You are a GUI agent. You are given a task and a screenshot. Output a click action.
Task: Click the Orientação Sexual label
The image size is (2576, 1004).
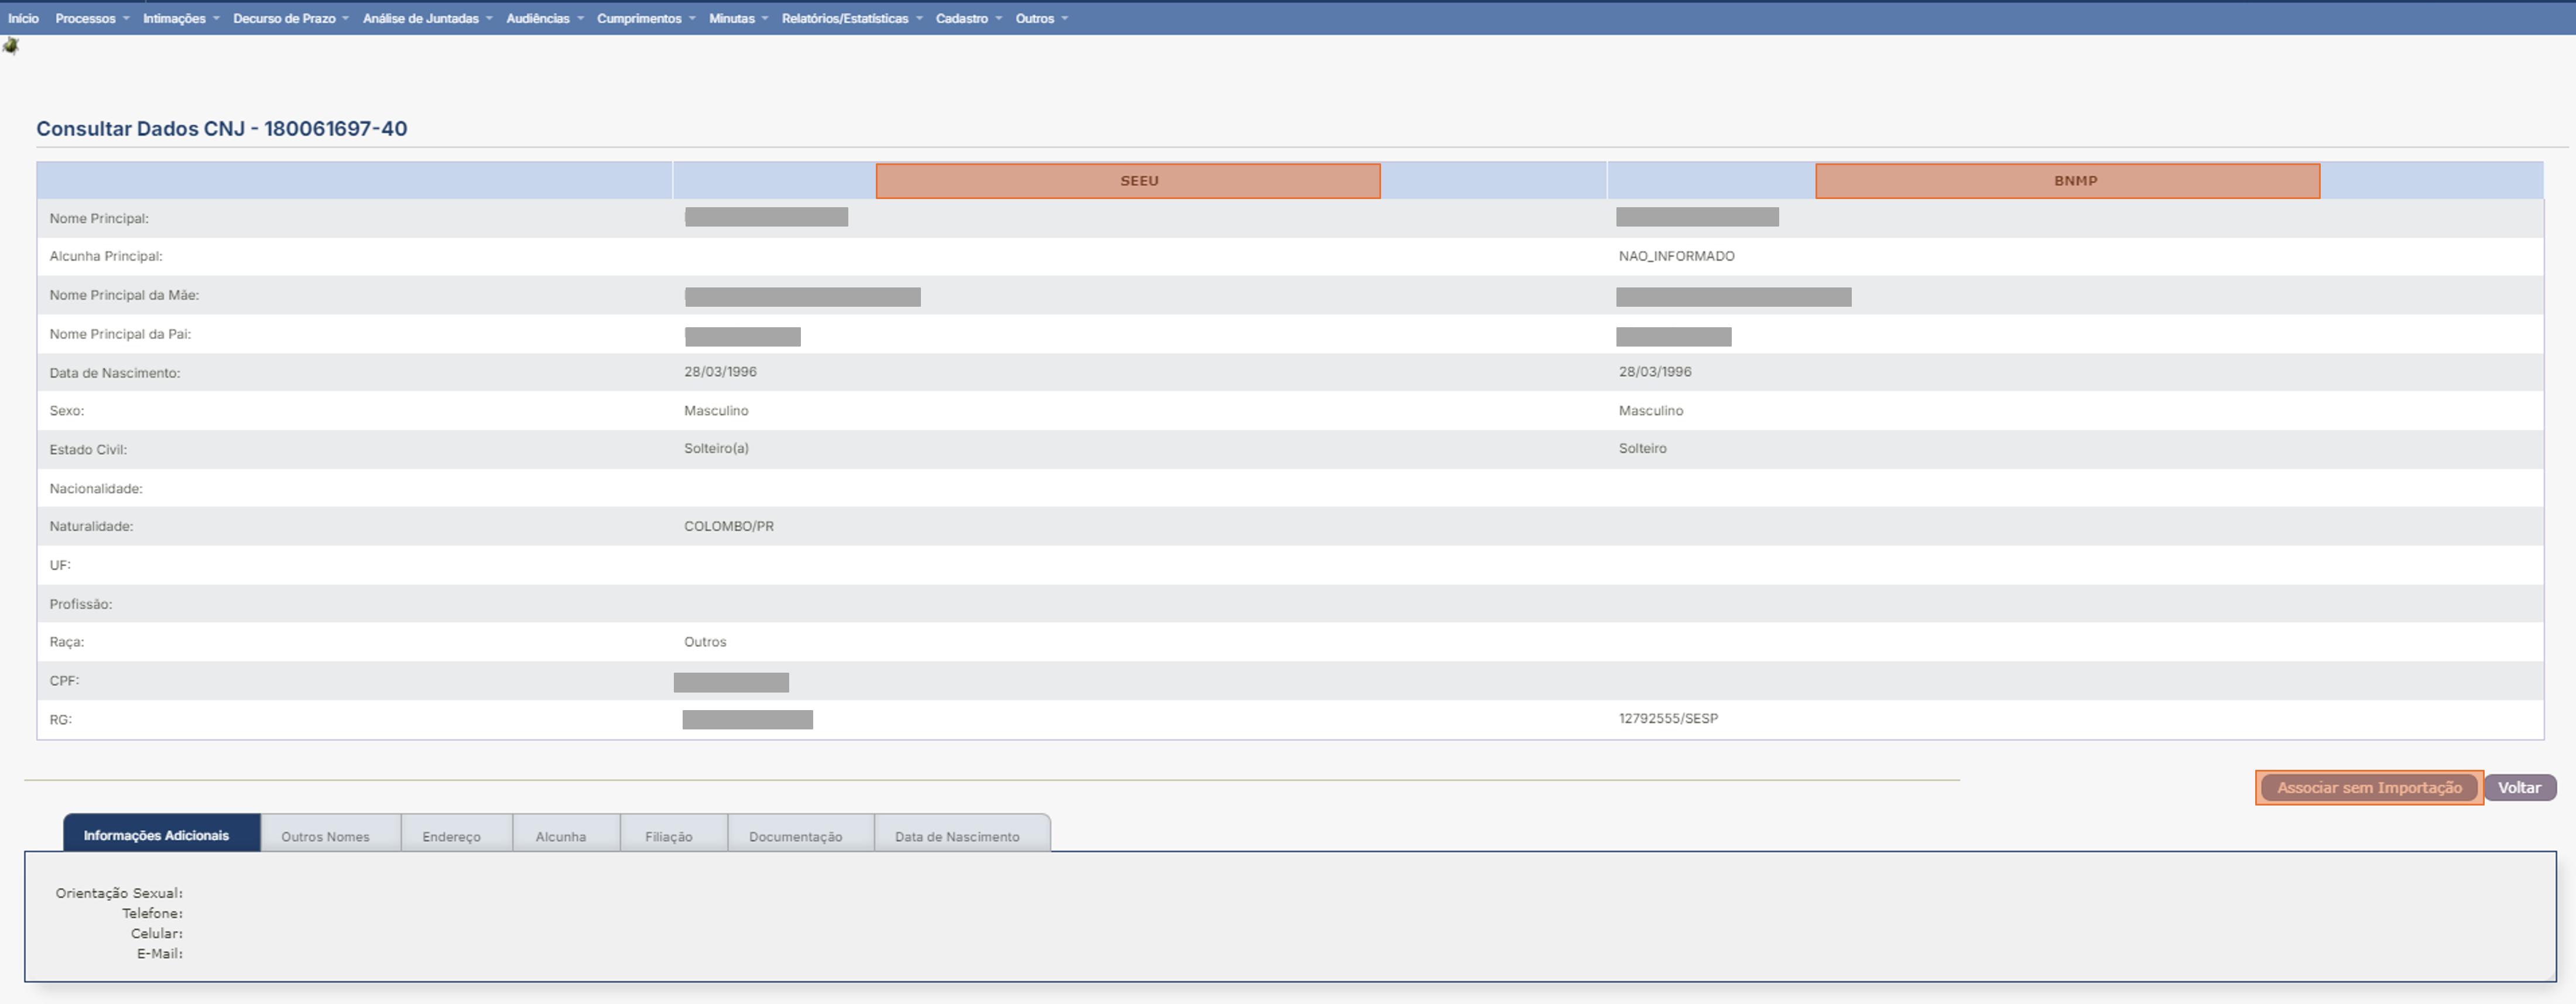[x=119, y=893]
